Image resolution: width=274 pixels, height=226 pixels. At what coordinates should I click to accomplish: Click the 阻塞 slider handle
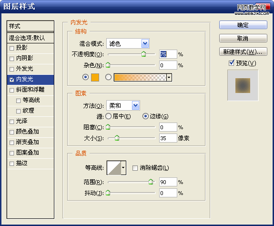click(x=108, y=127)
